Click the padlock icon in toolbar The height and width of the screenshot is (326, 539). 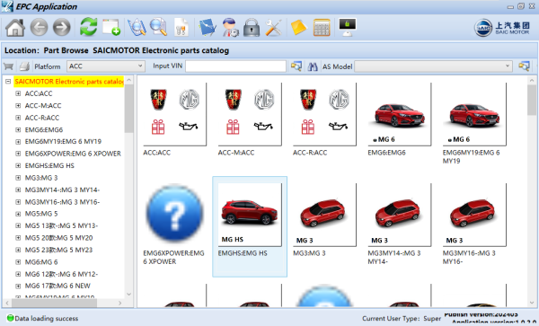[252, 28]
